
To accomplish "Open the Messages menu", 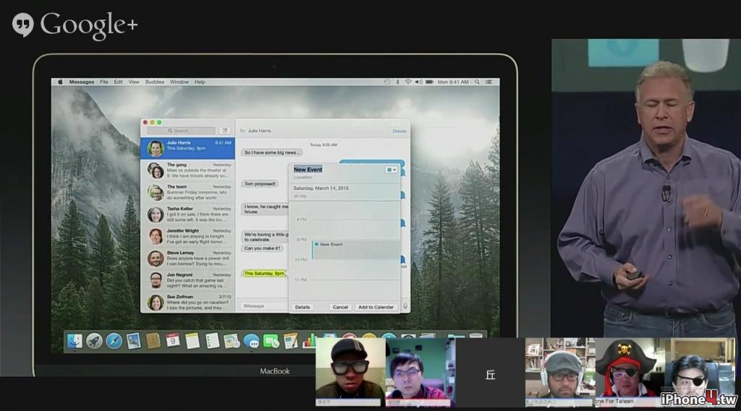I will pyautogui.click(x=82, y=82).
